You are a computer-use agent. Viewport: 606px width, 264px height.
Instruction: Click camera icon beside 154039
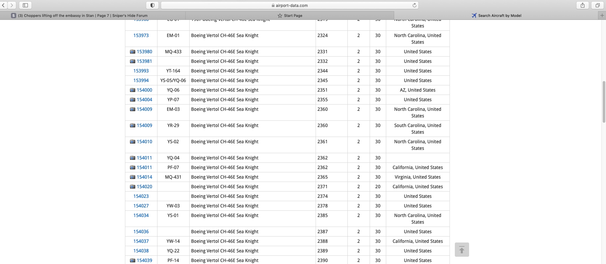[x=133, y=260]
